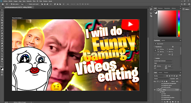This screenshot has height=103, width=191.
Task: Open the Edición menu
Action: [x=10, y=1]
